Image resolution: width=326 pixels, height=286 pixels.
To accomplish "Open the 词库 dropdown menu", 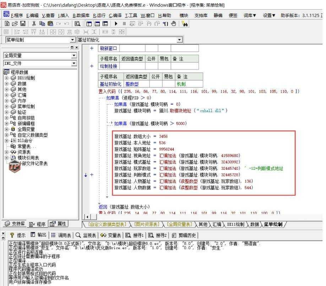I will tap(250, 15).
